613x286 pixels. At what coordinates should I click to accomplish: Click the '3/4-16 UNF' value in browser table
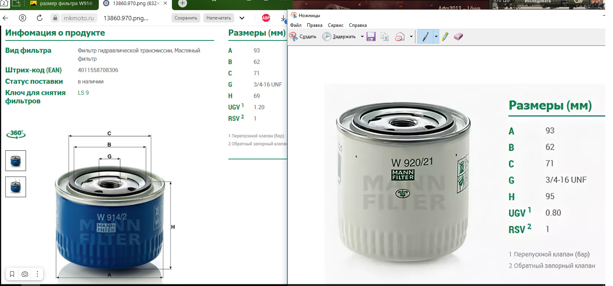[x=268, y=84]
